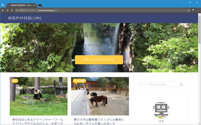Image resolution: width=201 pixels, height=125 pixels.
Task: Open the お出かけ日記(JIN) site title link
Action: [x=24, y=18]
